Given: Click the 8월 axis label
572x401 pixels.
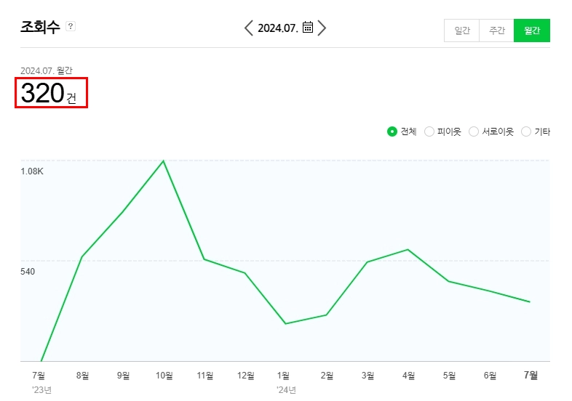Looking at the screenshot, I should click(82, 375).
